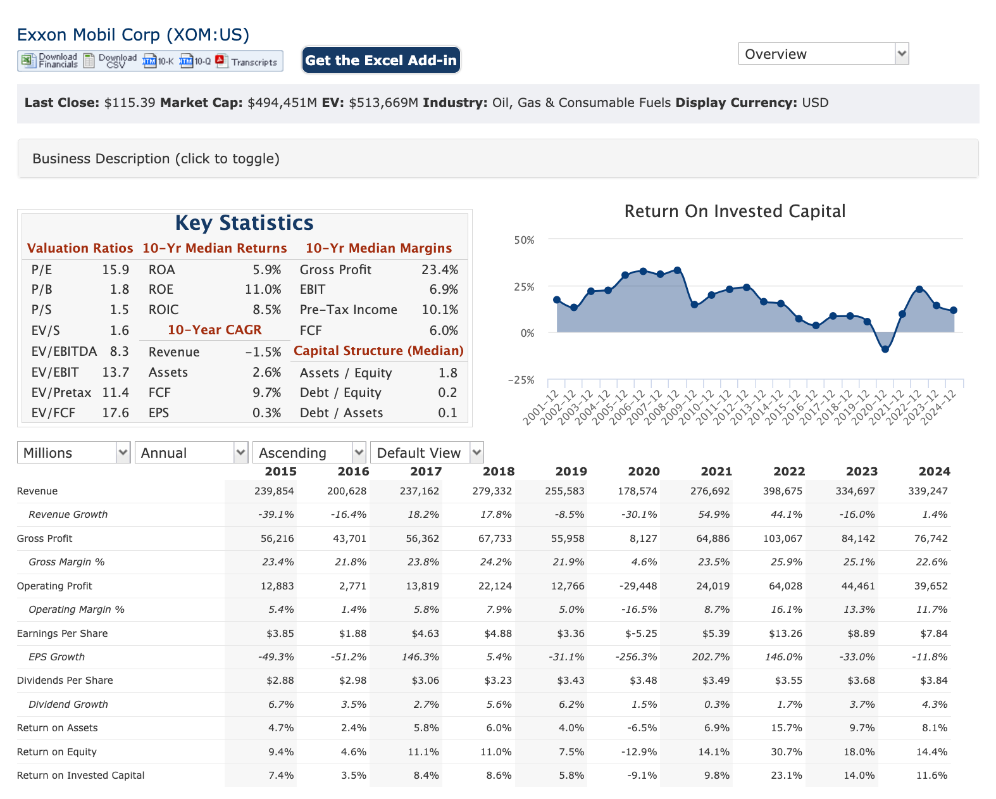
Task: Click the 10-Yr Median Margins header
Action: click(x=379, y=248)
